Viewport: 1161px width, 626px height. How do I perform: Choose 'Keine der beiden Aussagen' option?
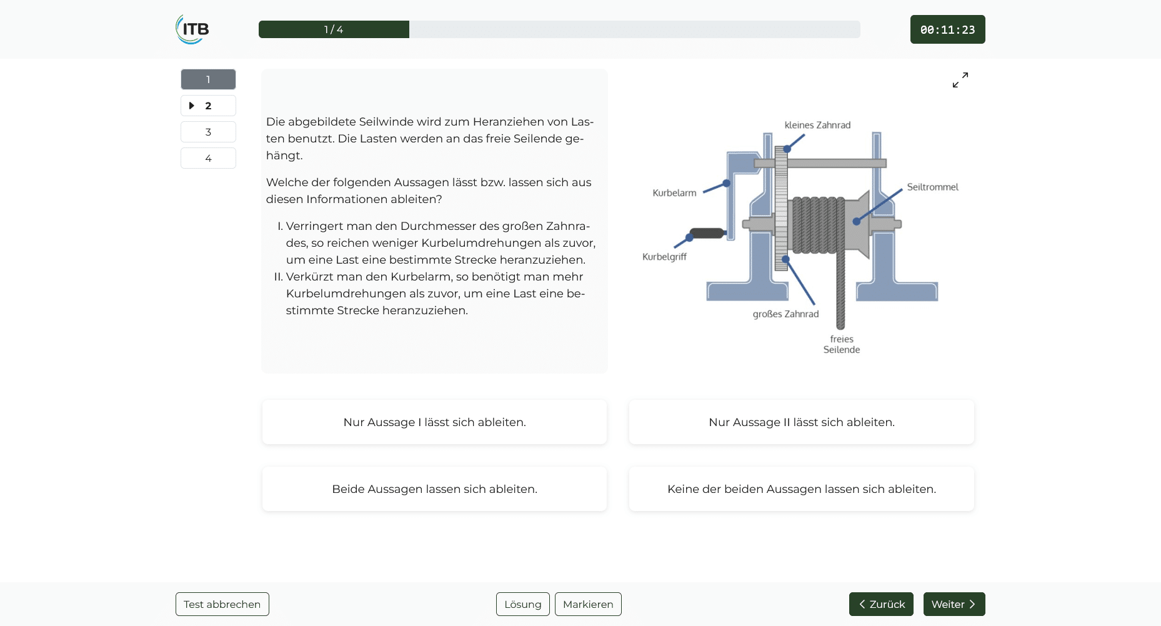(802, 489)
